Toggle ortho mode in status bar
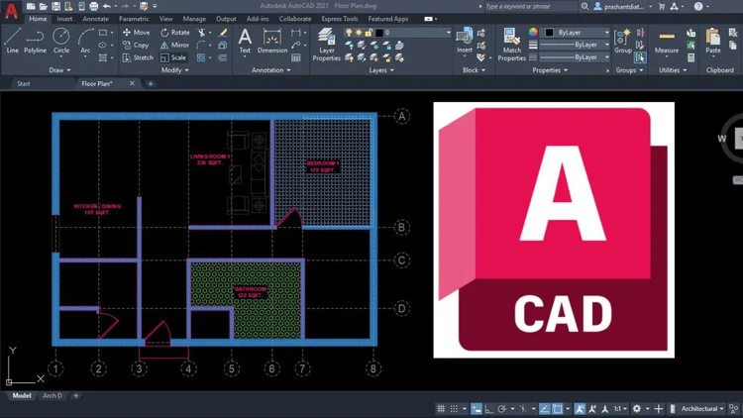 pyautogui.click(x=489, y=408)
